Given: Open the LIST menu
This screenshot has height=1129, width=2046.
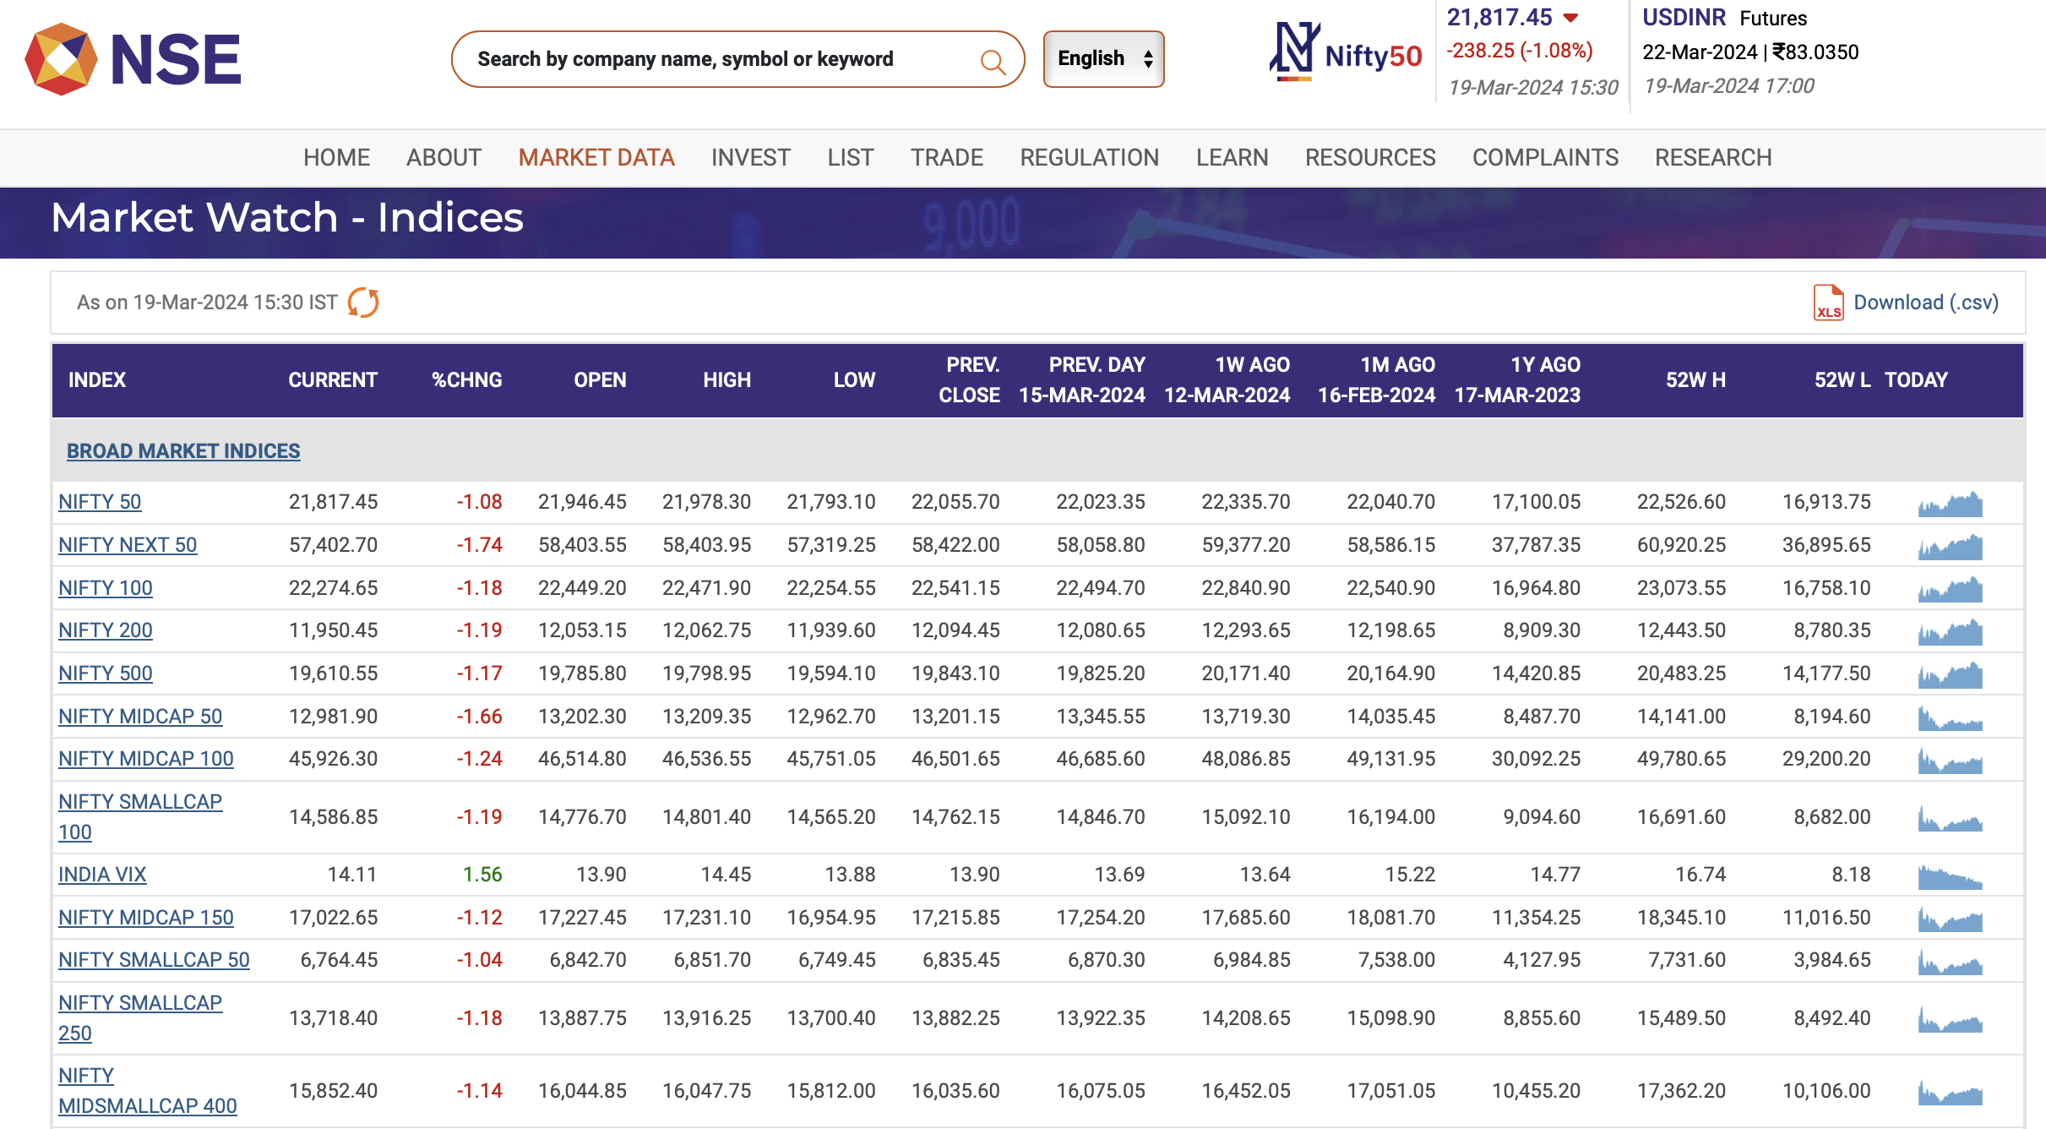Looking at the screenshot, I should pyautogui.click(x=851, y=158).
